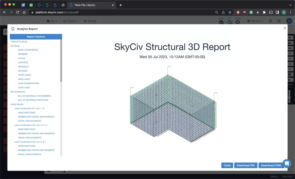Click the browser share icon
The width and height of the screenshot is (295, 179).
pos(223,12)
